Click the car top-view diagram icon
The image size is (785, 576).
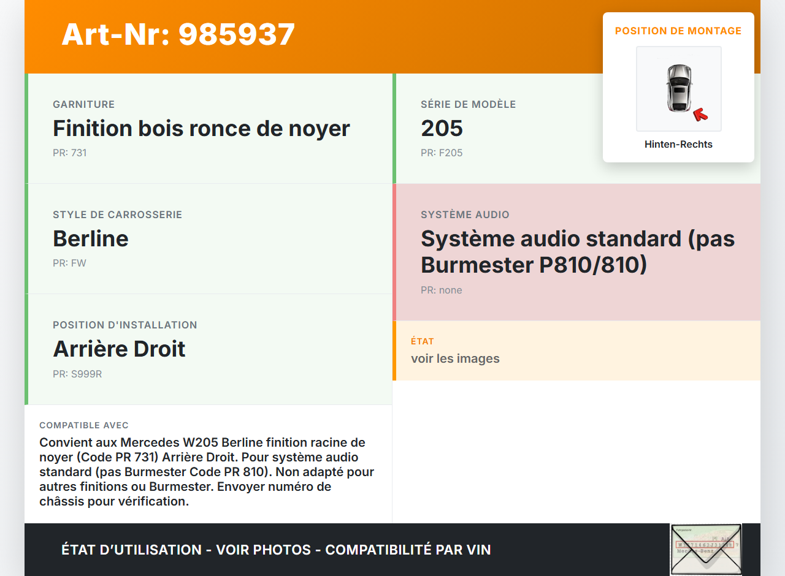pyautogui.click(x=678, y=88)
